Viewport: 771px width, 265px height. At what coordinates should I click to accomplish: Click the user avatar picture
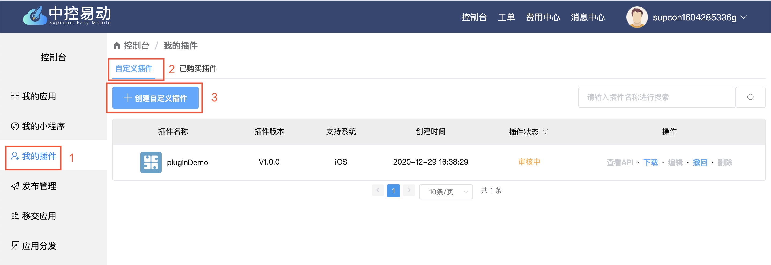point(637,17)
